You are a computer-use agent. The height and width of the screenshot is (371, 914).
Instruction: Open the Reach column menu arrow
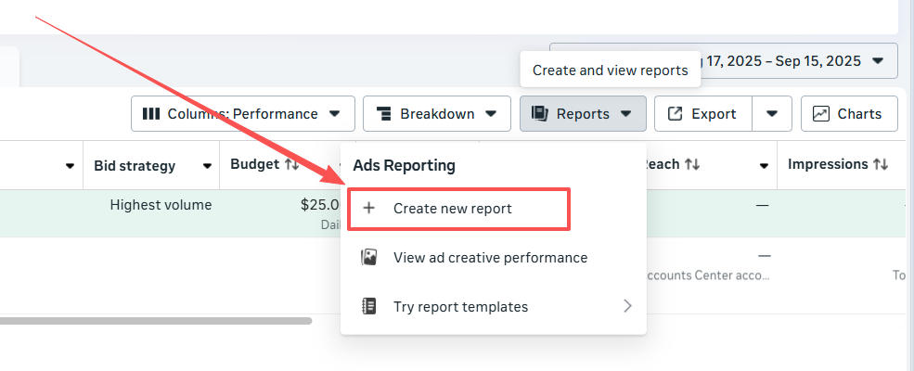(x=764, y=166)
